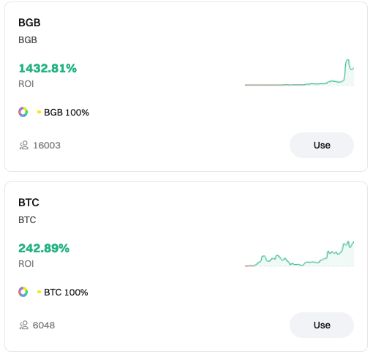The image size is (373, 354).
Task: View the BGB ROI sparkline chart
Action: (299, 72)
